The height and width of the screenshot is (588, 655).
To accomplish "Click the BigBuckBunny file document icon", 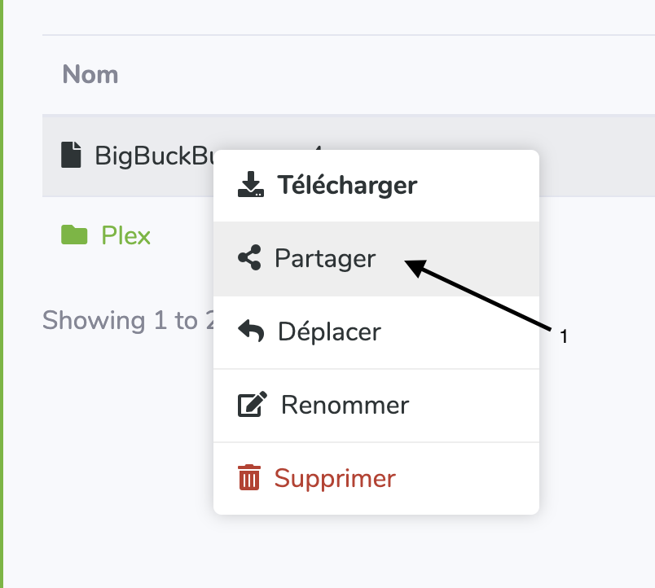I will (x=71, y=155).
